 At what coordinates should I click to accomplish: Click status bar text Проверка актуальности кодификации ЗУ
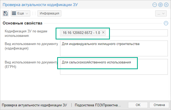click(34, 105)
